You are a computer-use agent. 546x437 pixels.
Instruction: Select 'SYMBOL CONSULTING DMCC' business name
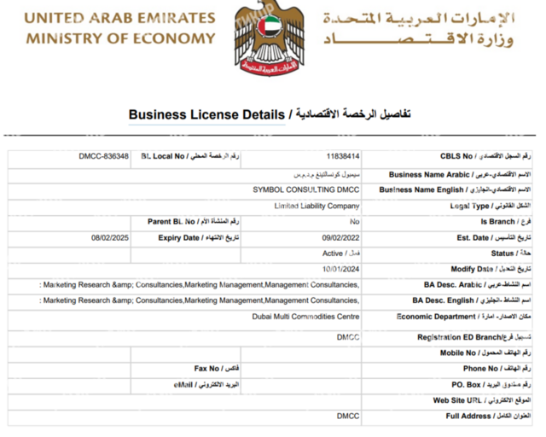pos(306,190)
